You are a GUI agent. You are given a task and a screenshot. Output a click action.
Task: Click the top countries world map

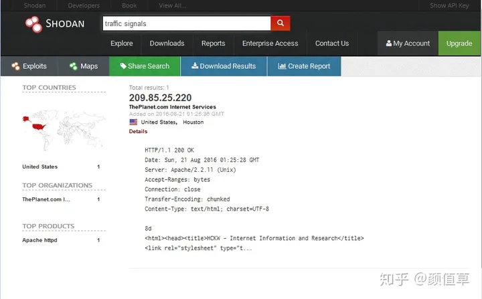coord(64,130)
